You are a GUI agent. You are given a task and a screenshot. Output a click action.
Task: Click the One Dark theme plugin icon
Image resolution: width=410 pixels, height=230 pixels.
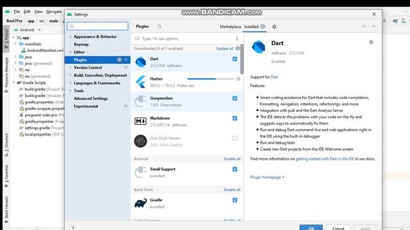(140, 141)
